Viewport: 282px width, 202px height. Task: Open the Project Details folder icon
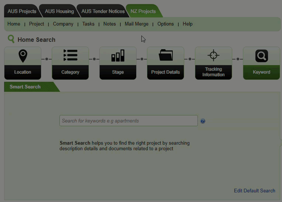coord(166,55)
